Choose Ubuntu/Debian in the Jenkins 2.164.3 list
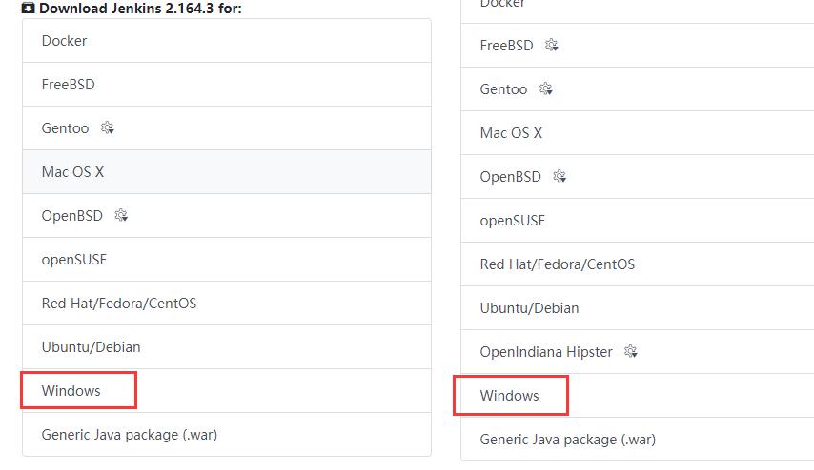Screen dimensions: 814x470 [x=92, y=347]
